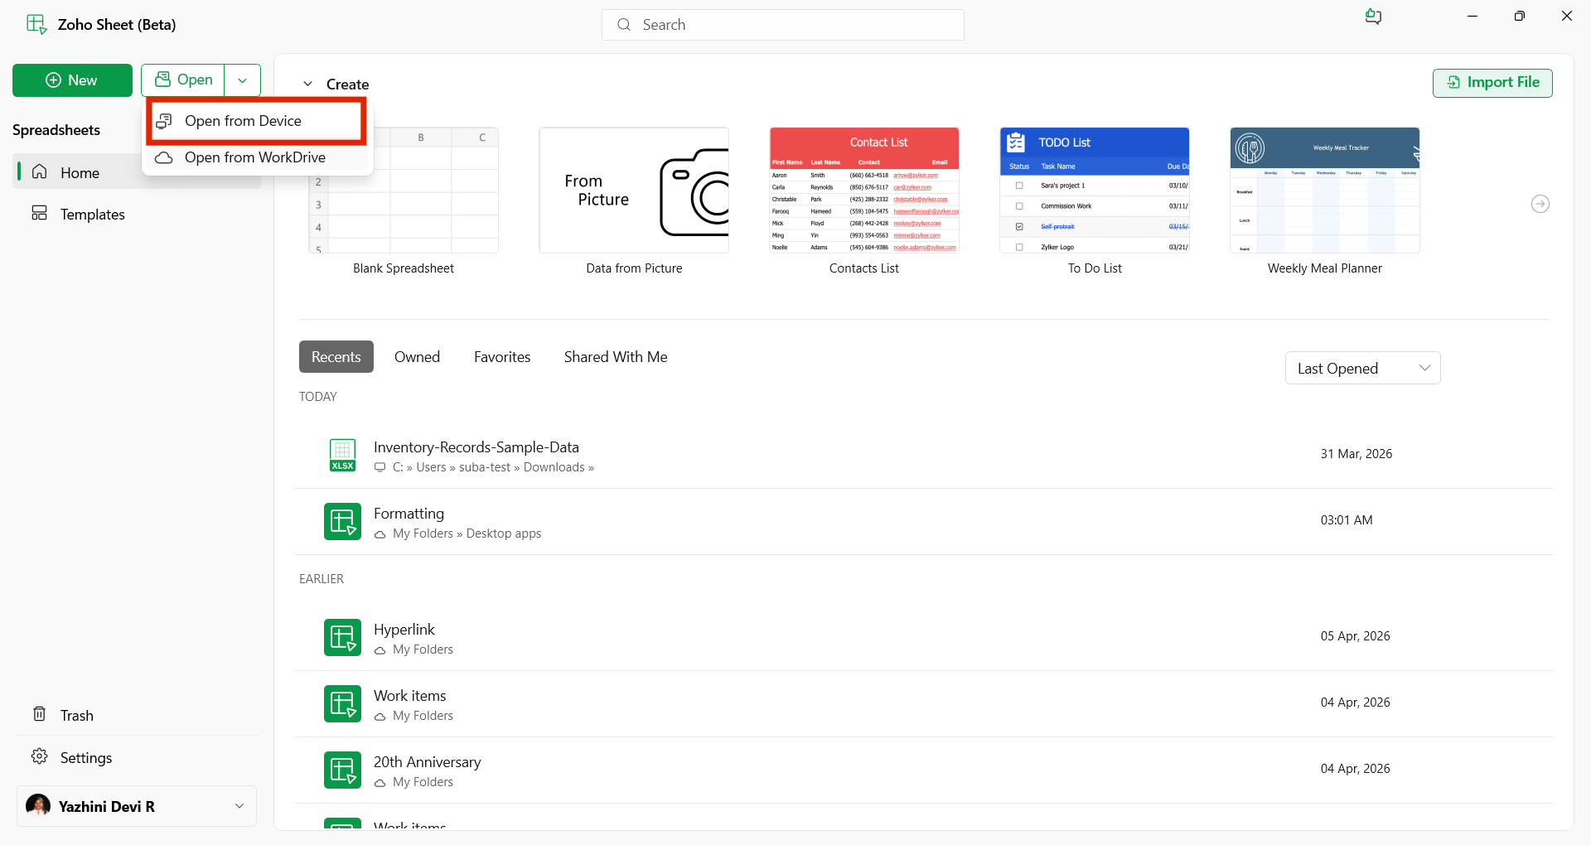Open the Last Opened sort dropdown
This screenshot has width=1591, height=845.
coord(1362,368)
